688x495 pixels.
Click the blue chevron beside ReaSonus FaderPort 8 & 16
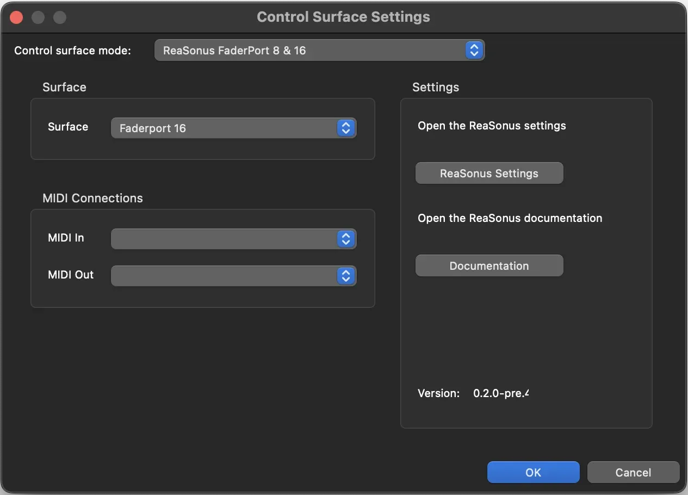[474, 51]
